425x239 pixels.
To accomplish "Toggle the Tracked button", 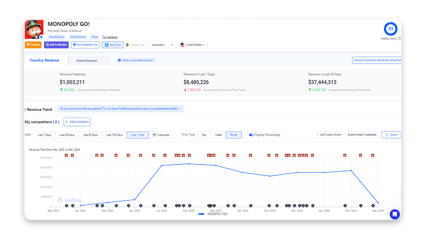I will coord(33,45).
